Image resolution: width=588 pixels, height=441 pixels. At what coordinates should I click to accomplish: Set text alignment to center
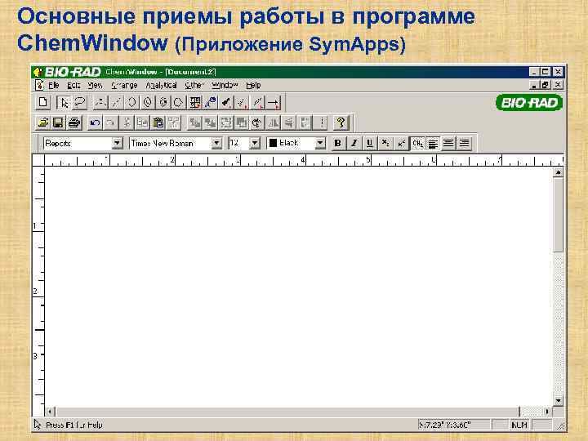pyautogui.click(x=448, y=143)
